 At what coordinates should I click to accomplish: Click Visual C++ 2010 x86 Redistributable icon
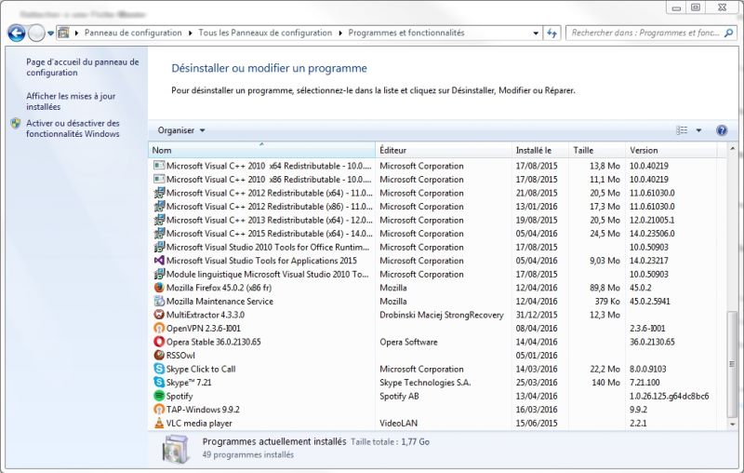[x=159, y=179]
